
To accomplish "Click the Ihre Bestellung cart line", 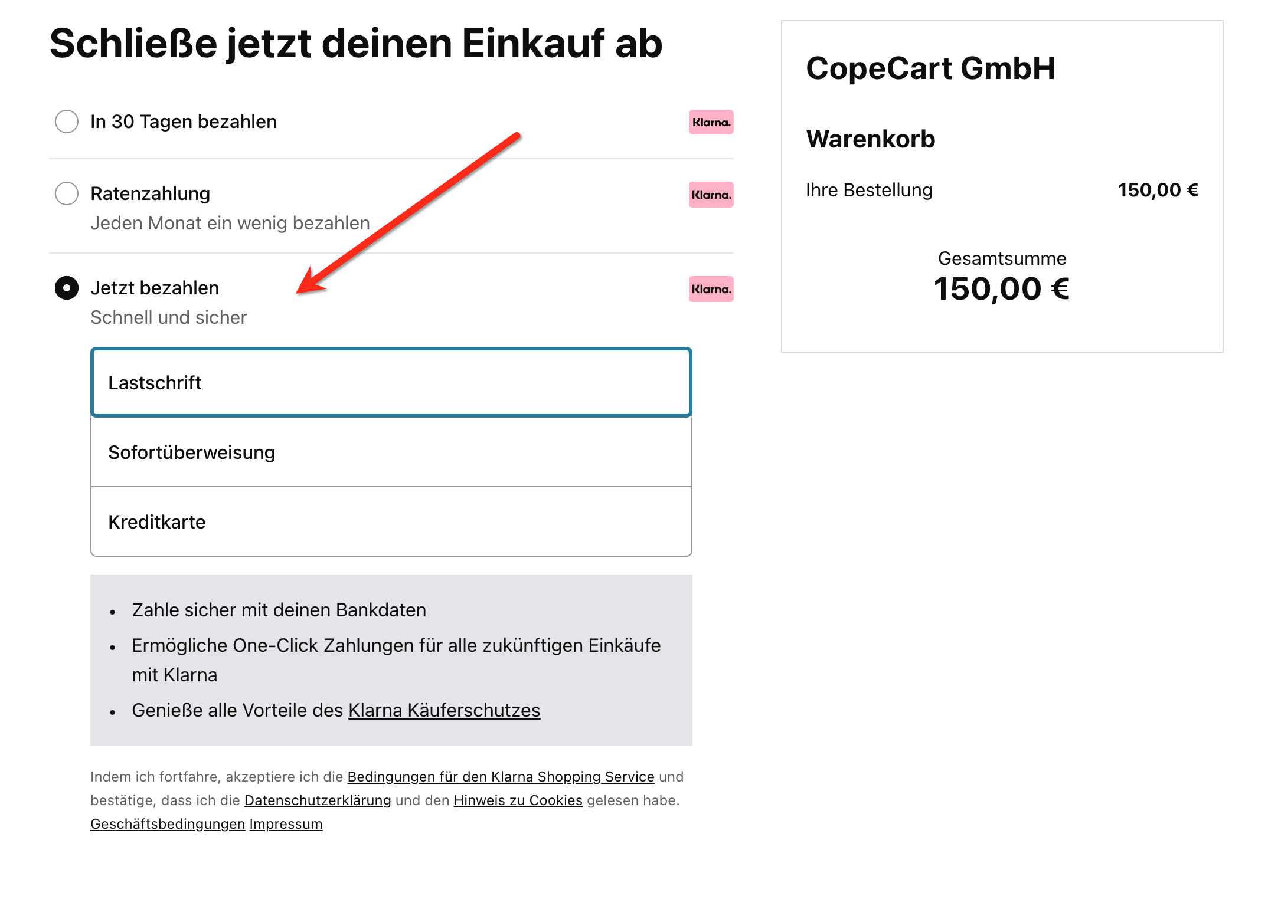I will click(869, 190).
